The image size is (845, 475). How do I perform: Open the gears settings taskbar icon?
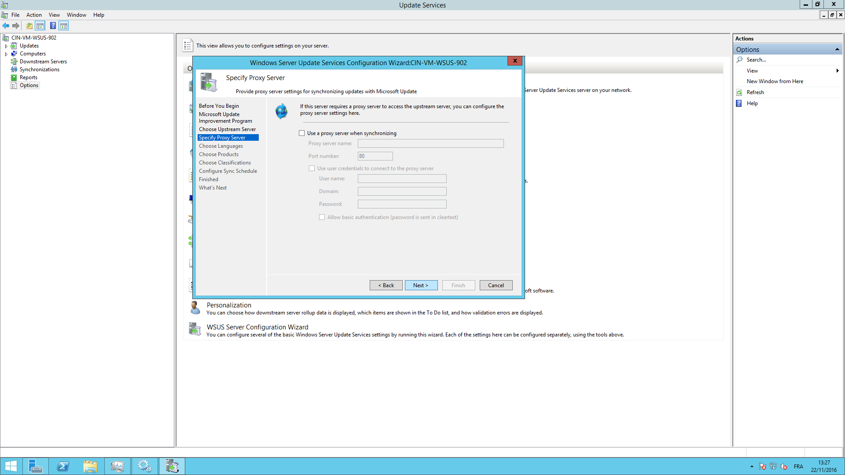tap(145, 466)
